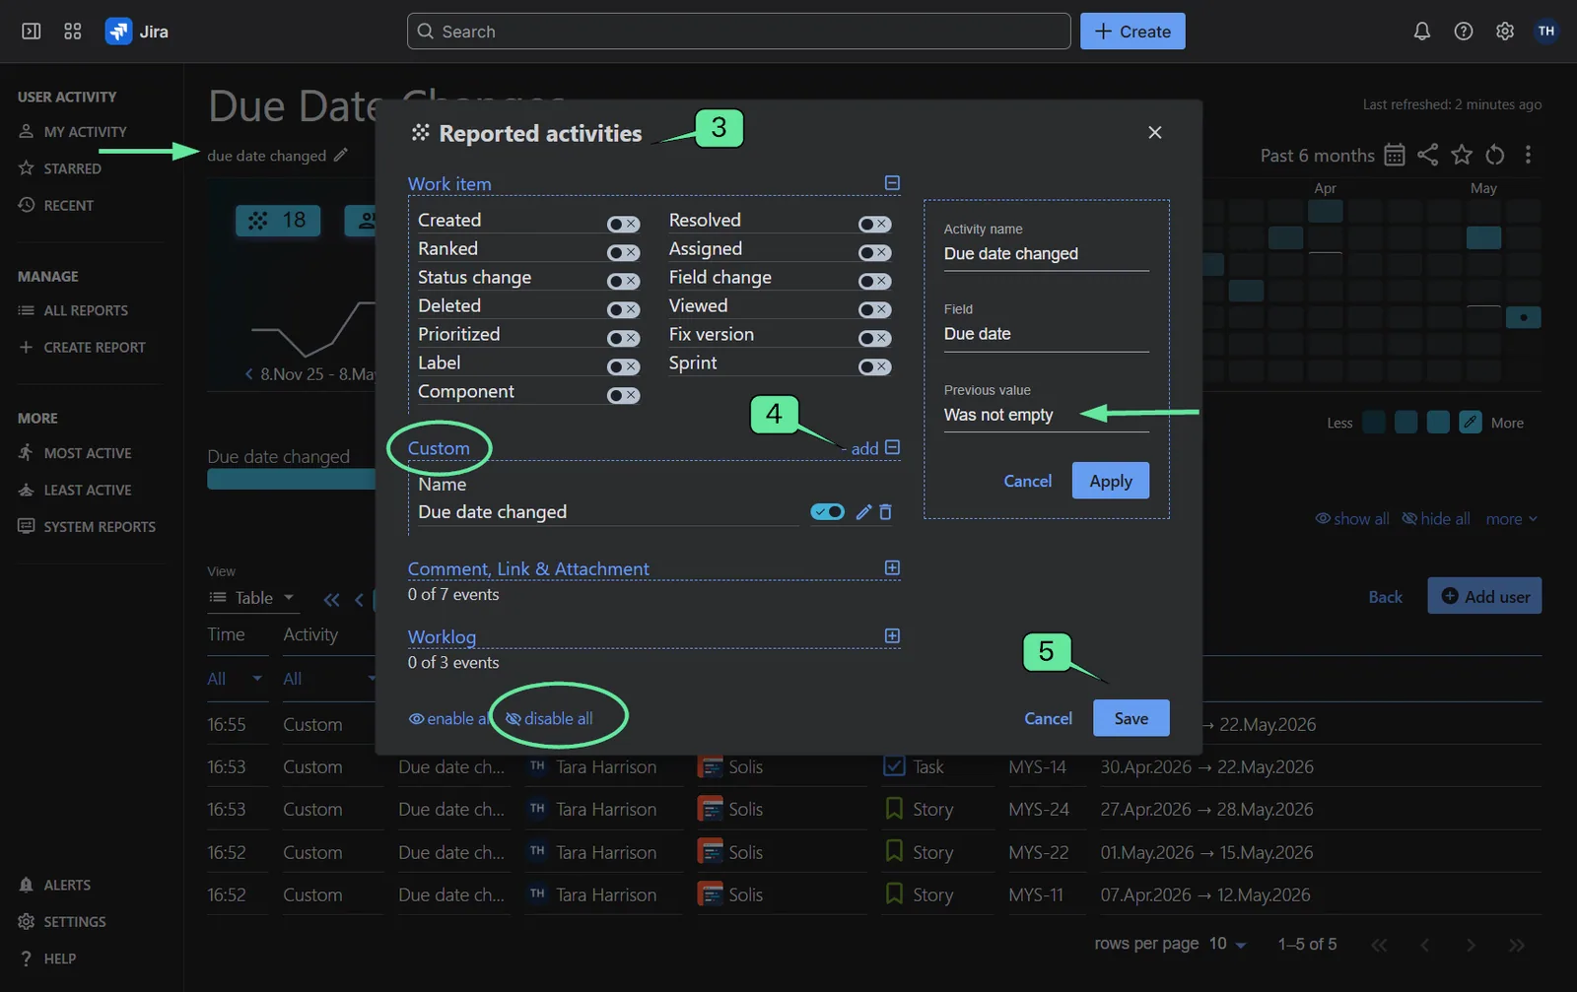
Task: Click the Due date changed bar
Action: [x=292, y=479]
